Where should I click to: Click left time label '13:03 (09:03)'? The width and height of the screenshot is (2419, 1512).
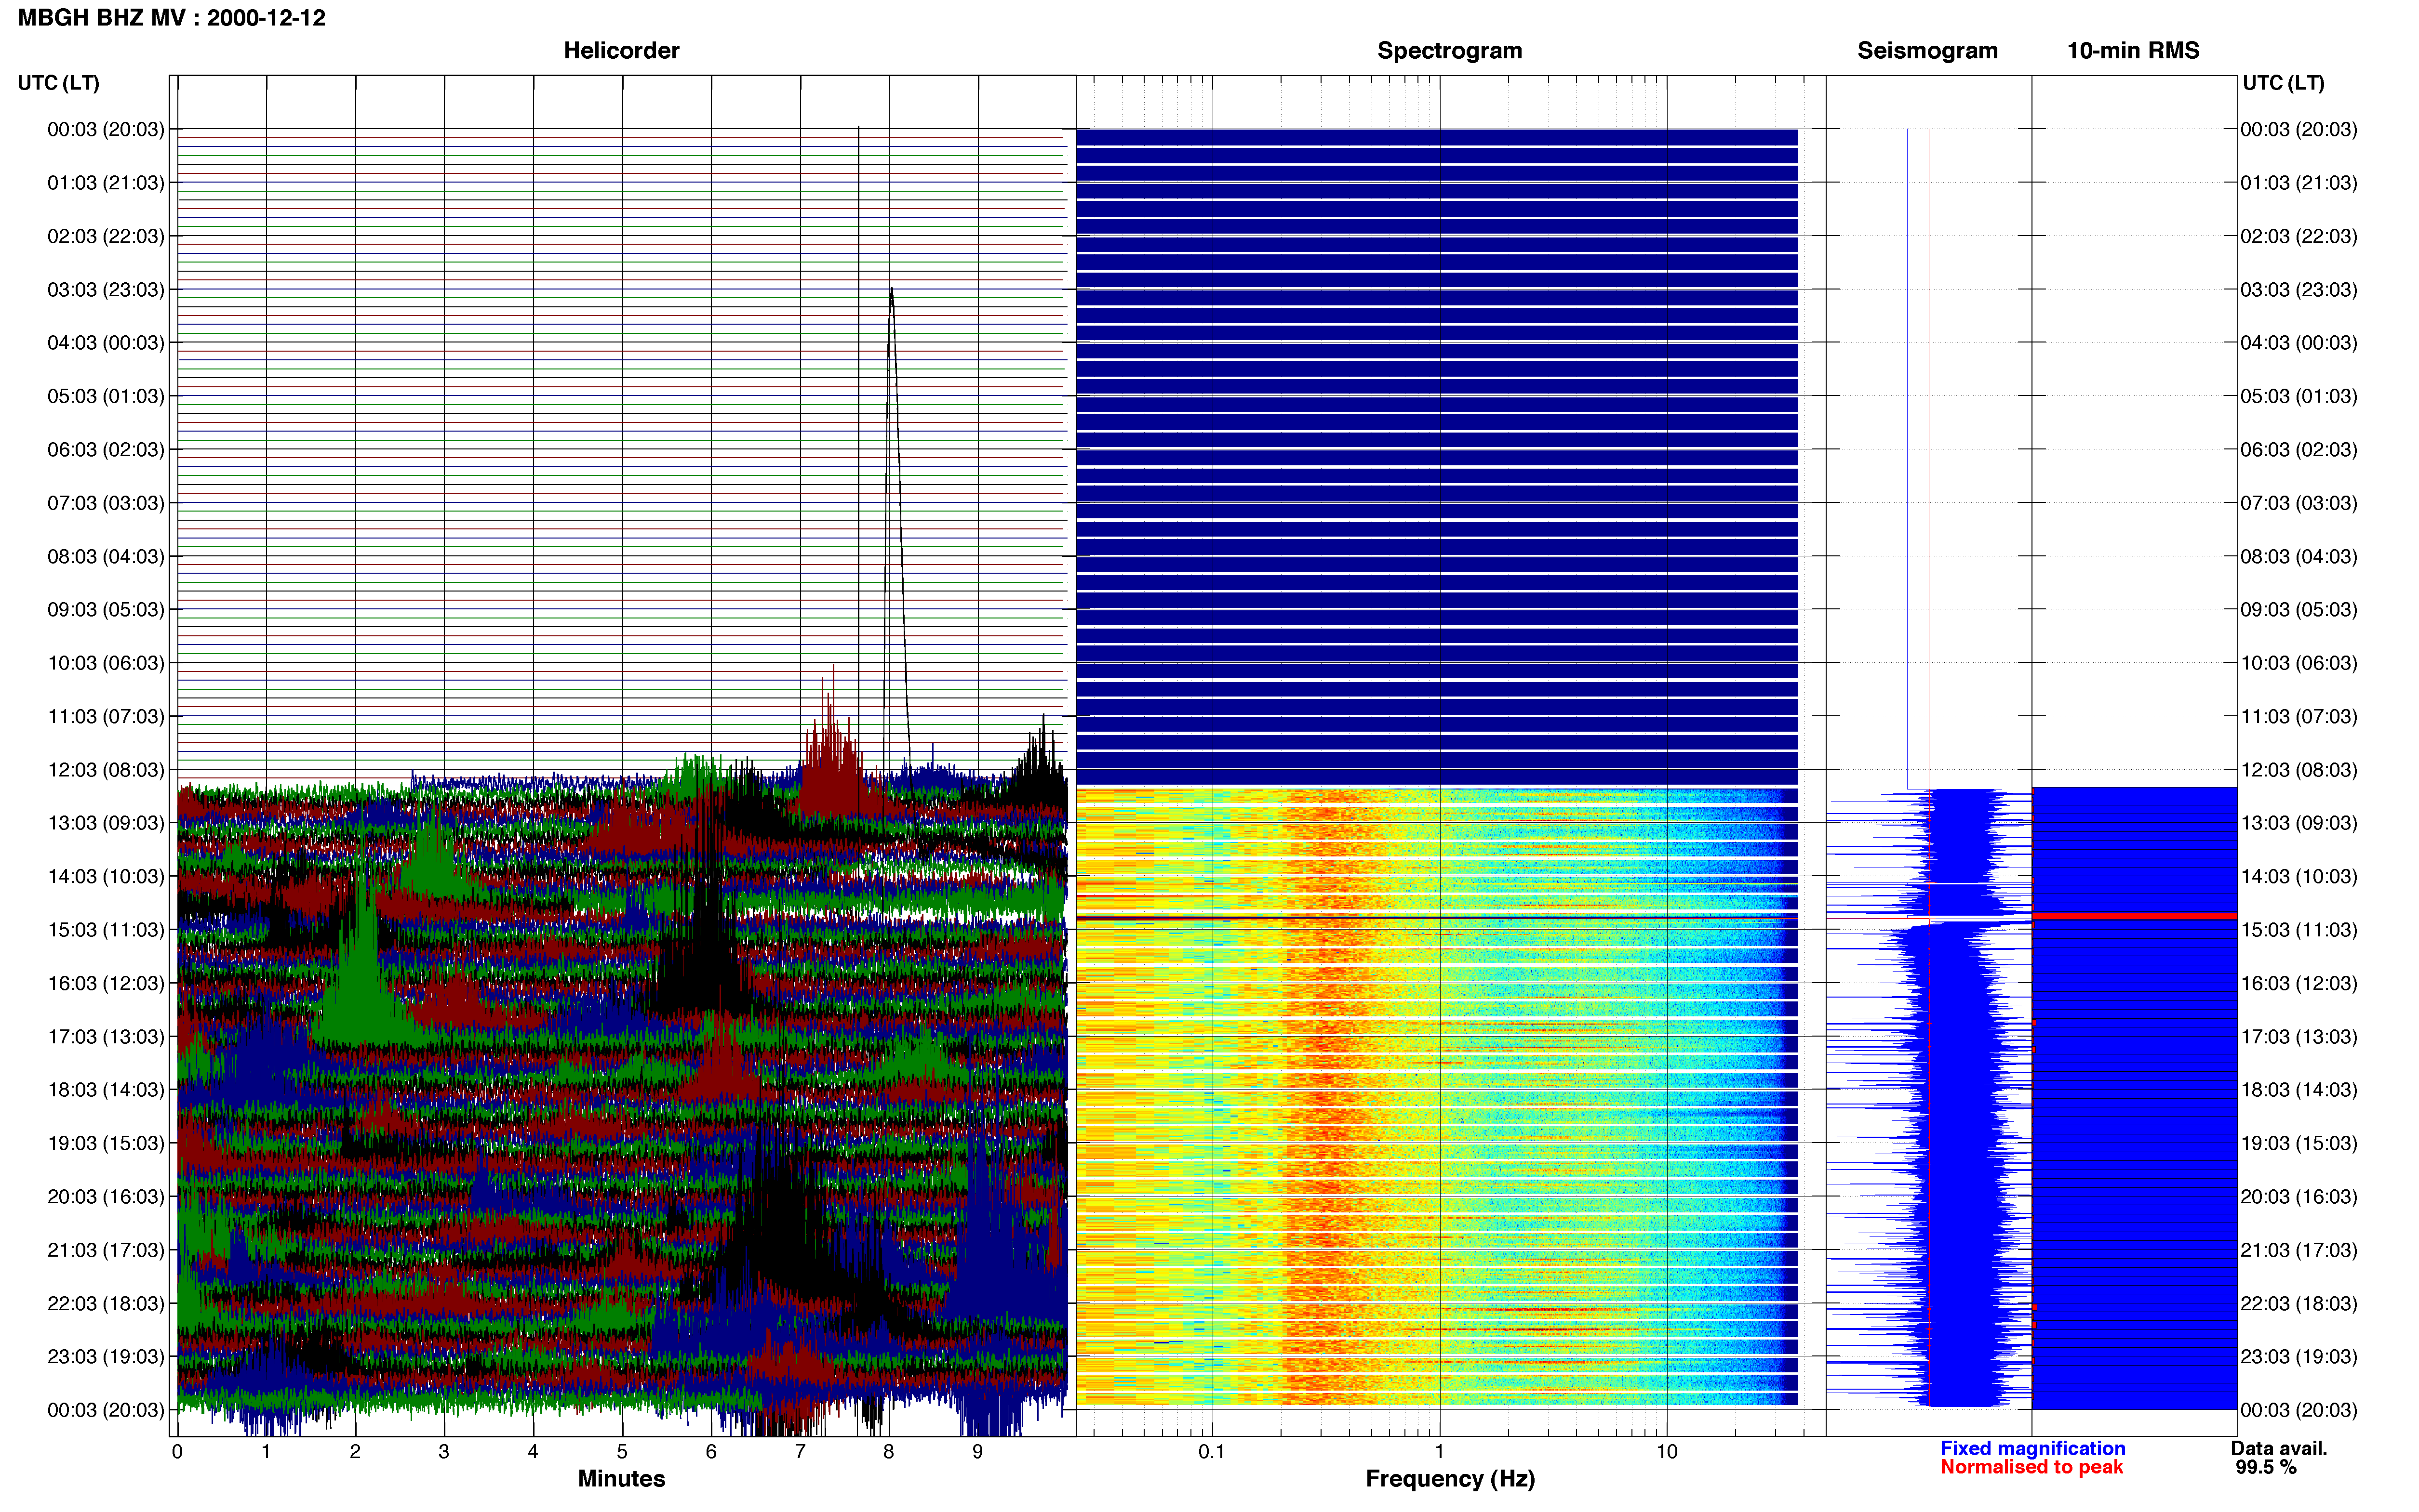106,823
